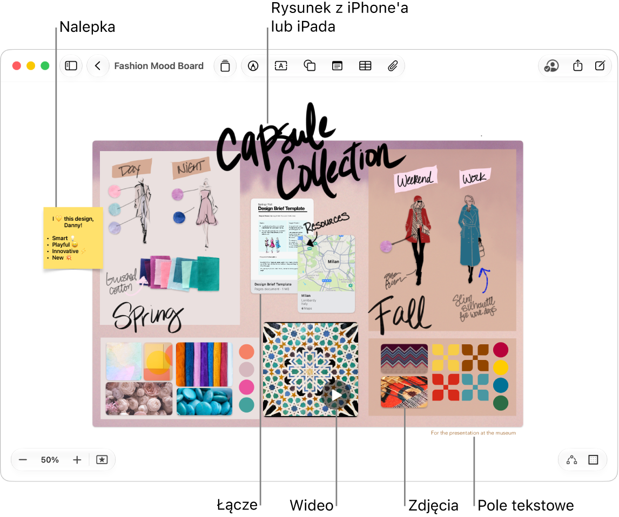Toggle the grid display icon
Screen dimensions: 619x517
(593, 460)
